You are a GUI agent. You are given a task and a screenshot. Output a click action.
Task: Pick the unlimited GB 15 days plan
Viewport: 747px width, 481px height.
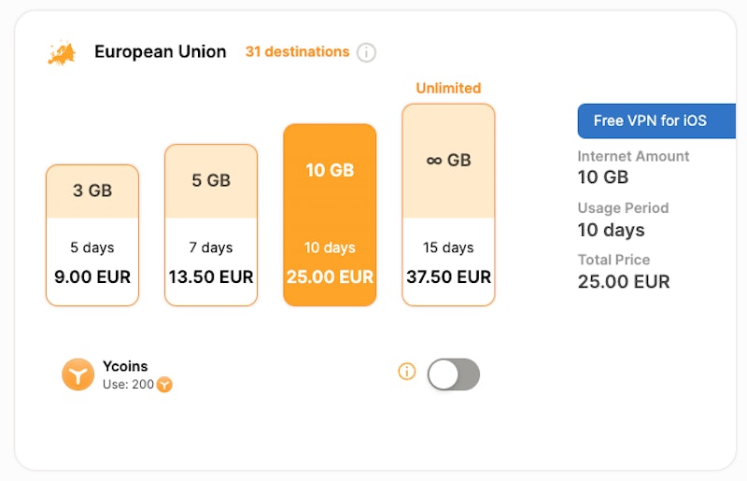point(448,204)
